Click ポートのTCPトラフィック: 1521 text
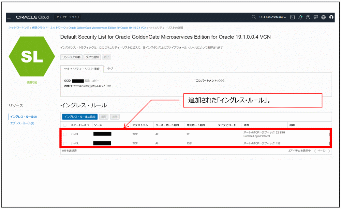Image resolution: width=341 pixels, height=209 pixels. 263,143
